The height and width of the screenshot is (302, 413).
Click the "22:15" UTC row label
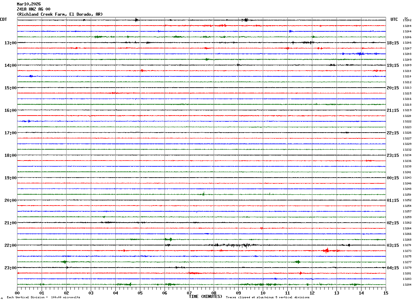[x=393, y=133]
